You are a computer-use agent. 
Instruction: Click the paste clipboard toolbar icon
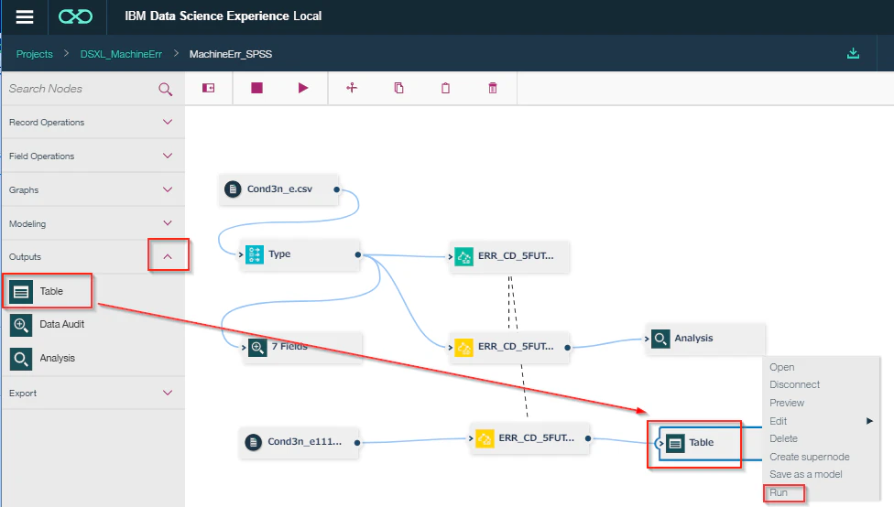coord(446,88)
